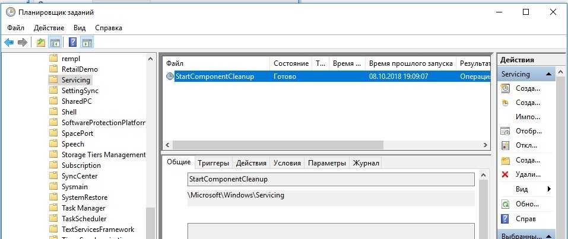568x239 pixels.
Task: Click the empty description text box
Action: tap(331, 231)
